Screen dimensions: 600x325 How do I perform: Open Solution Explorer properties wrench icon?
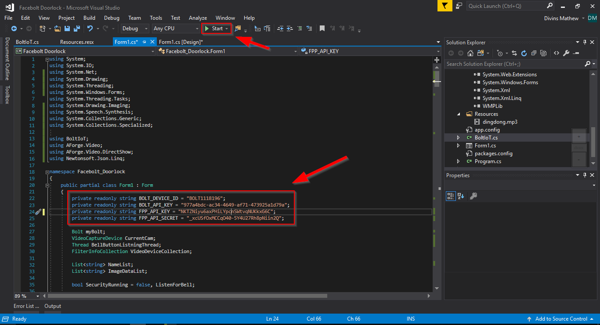click(566, 53)
